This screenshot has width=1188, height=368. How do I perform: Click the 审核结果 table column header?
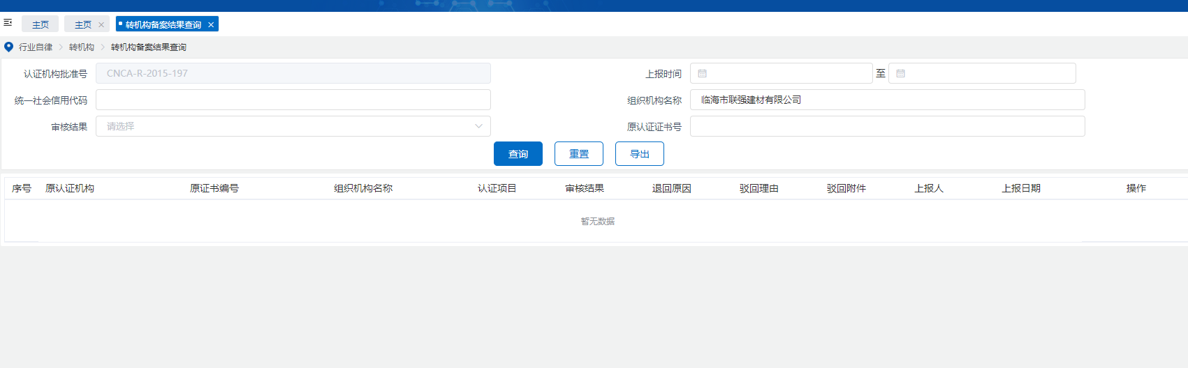point(585,188)
